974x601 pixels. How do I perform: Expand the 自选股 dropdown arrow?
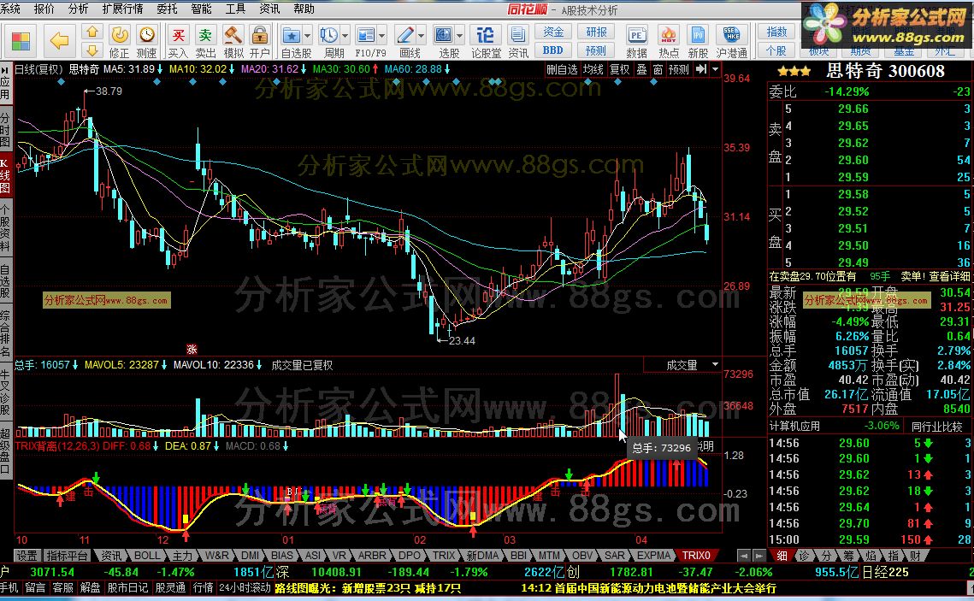pos(307,35)
